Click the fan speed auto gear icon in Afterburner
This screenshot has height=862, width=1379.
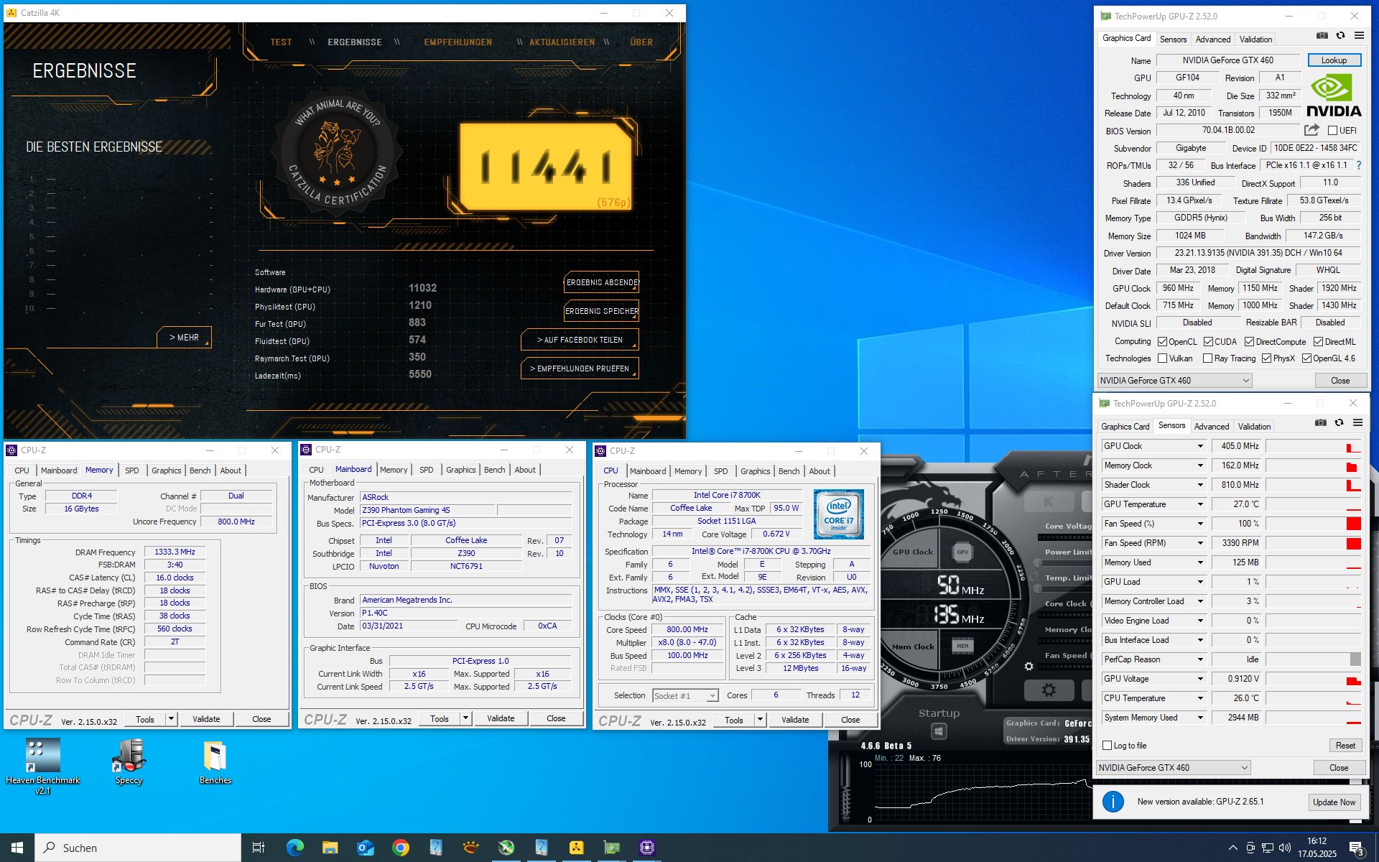click(1029, 667)
